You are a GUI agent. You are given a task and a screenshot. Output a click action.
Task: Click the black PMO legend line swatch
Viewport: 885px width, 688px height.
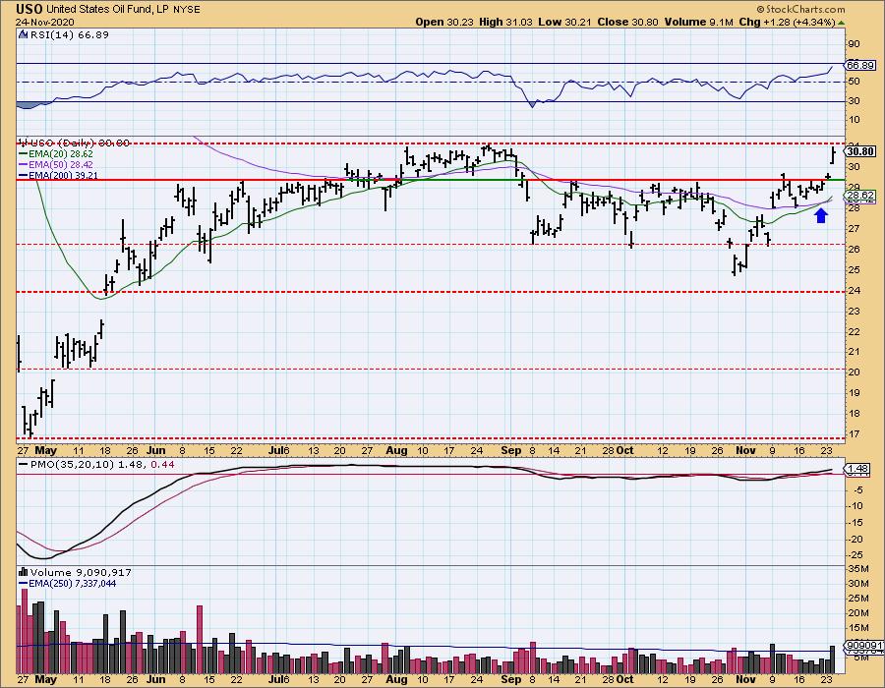(x=23, y=465)
